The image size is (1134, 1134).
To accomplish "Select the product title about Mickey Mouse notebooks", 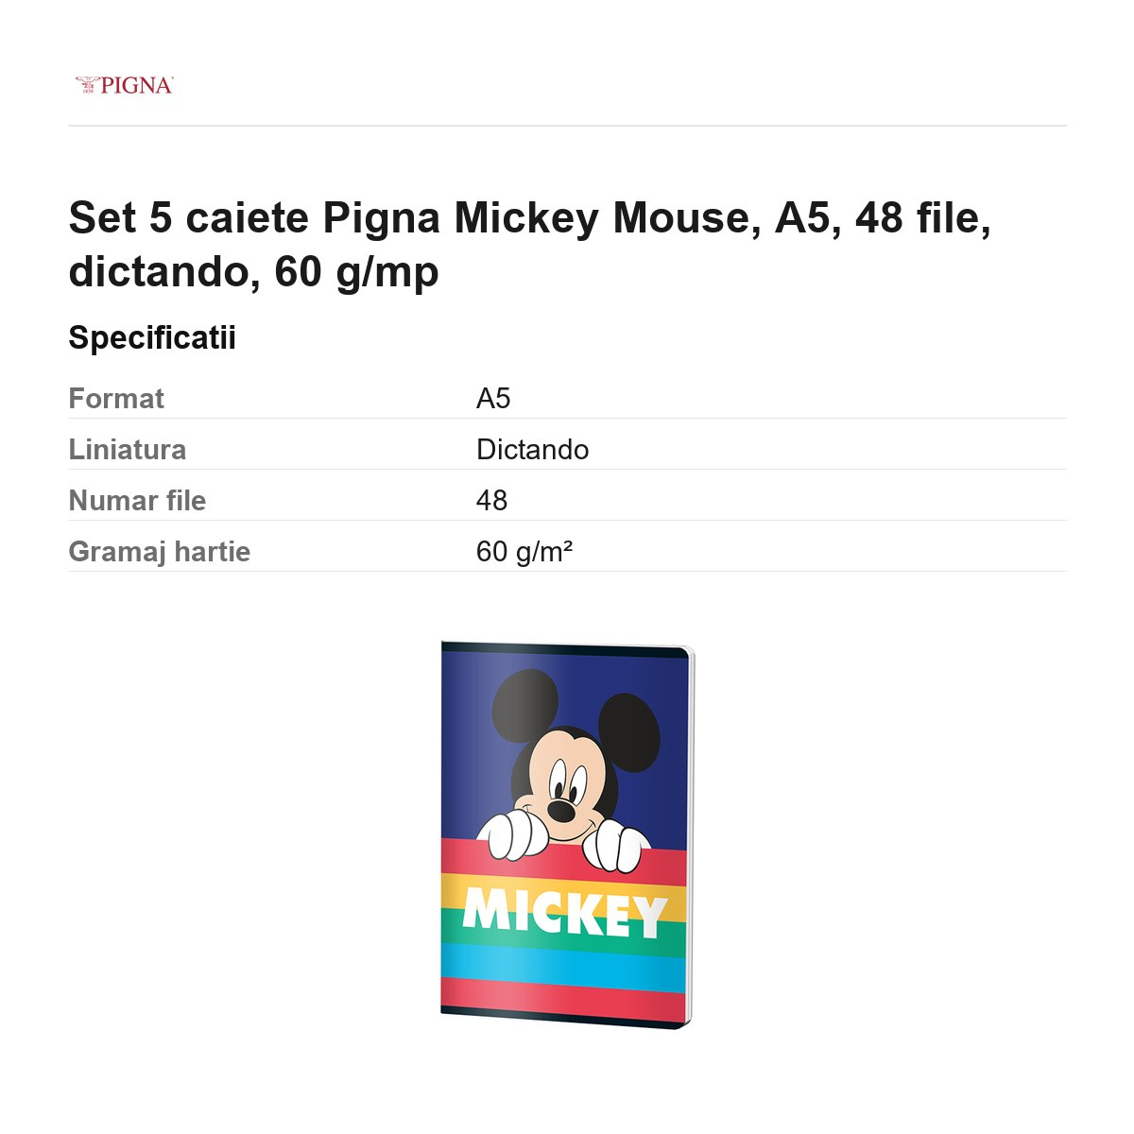I will (x=530, y=245).
